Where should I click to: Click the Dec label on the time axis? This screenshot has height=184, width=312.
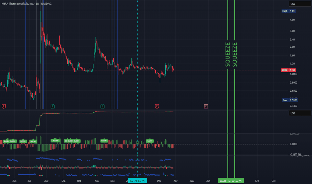112,181
